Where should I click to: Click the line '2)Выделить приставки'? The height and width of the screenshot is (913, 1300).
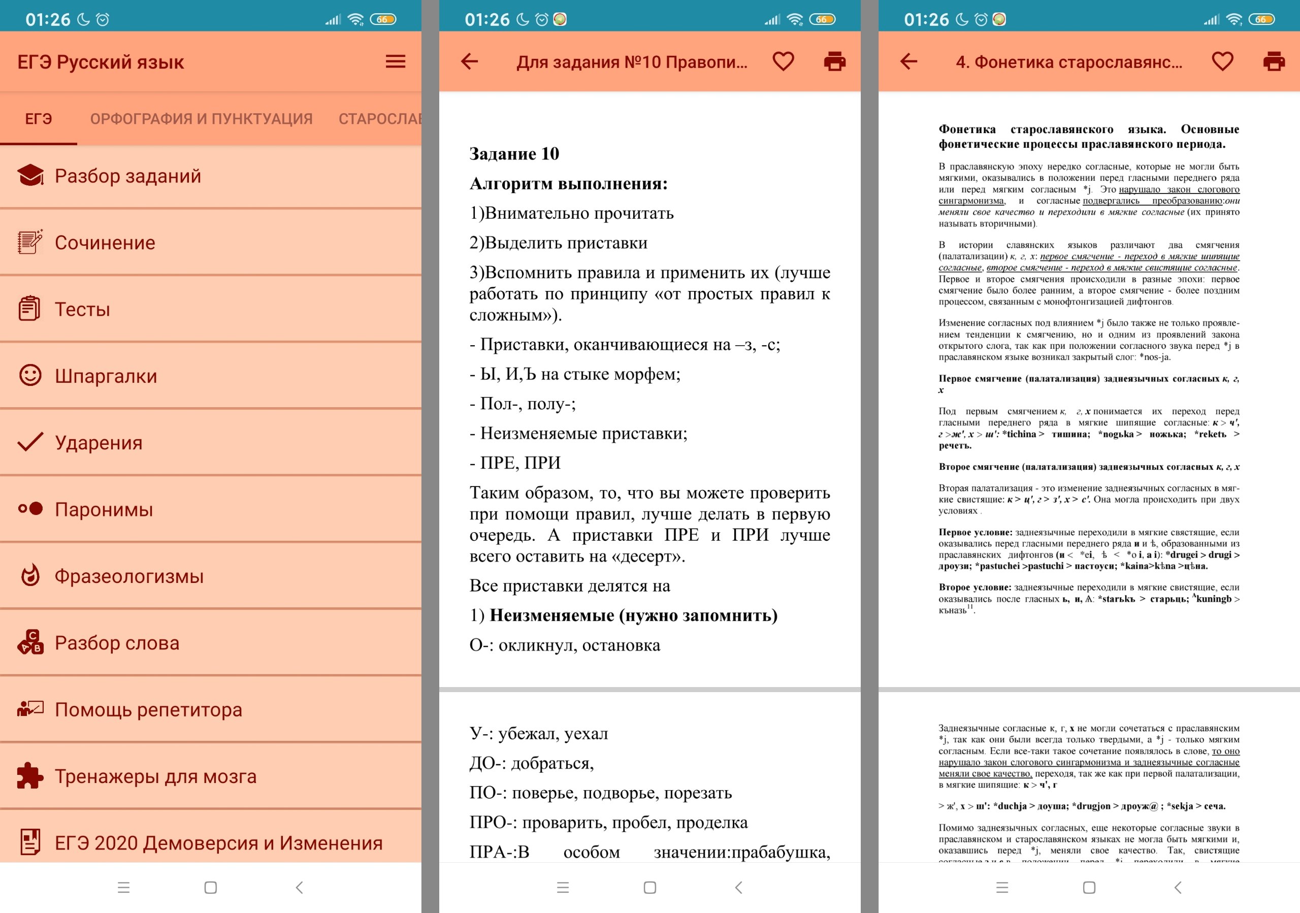tap(558, 243)
